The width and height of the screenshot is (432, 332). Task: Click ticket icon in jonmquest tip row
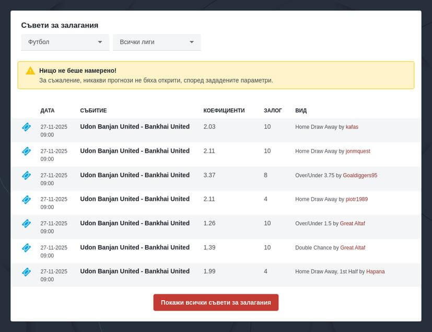point(26,151)
